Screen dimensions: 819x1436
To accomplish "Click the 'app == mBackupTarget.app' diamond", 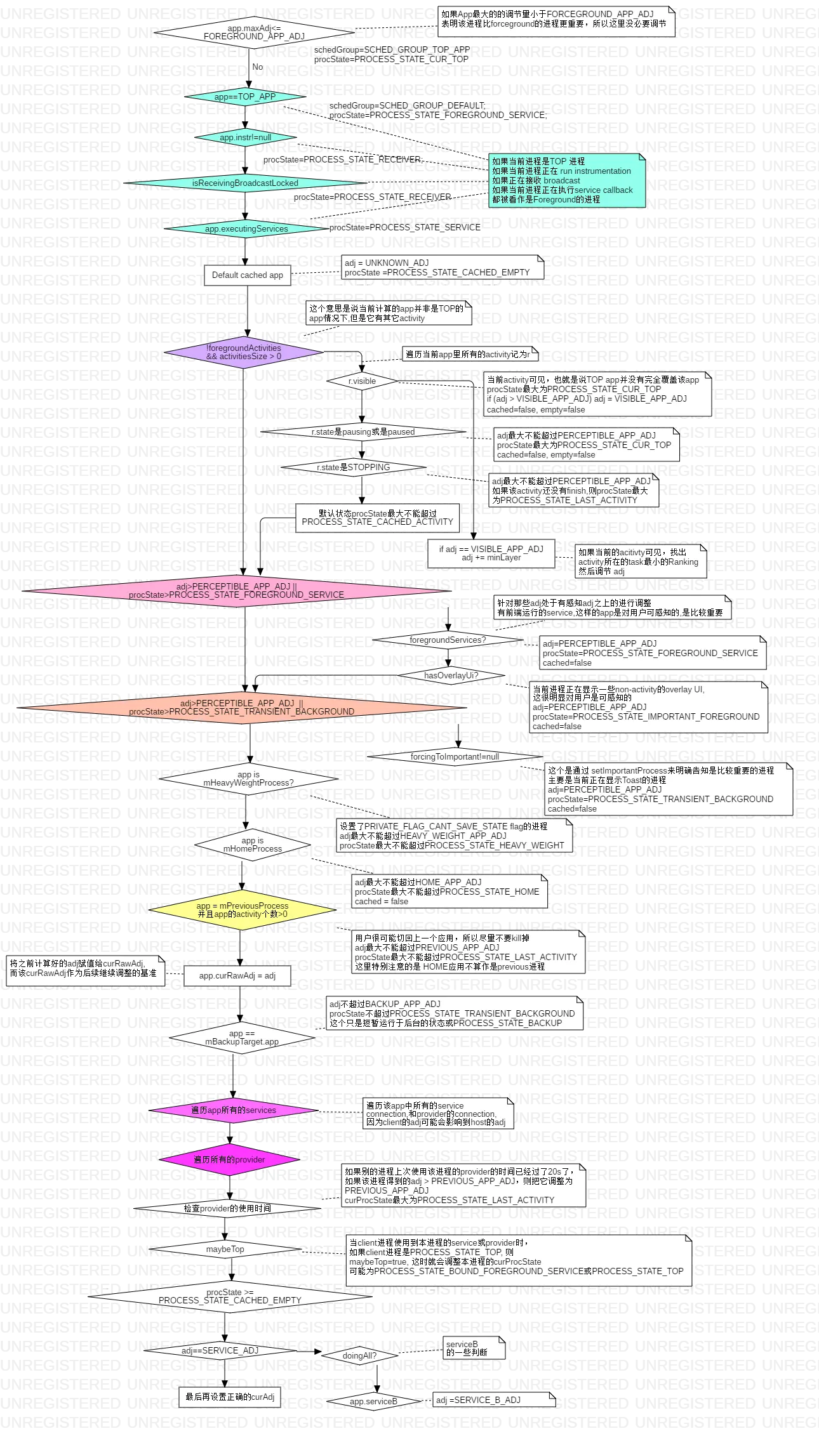I will coord(242,1037).
